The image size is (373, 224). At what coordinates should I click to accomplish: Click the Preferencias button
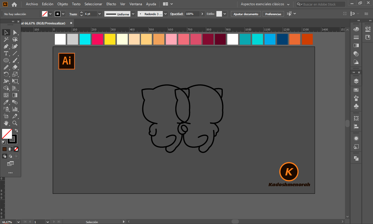coord(273,14)
